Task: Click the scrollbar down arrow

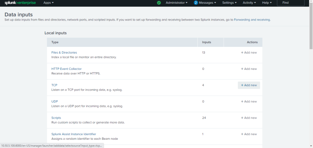Action: (x=311, y=146)
